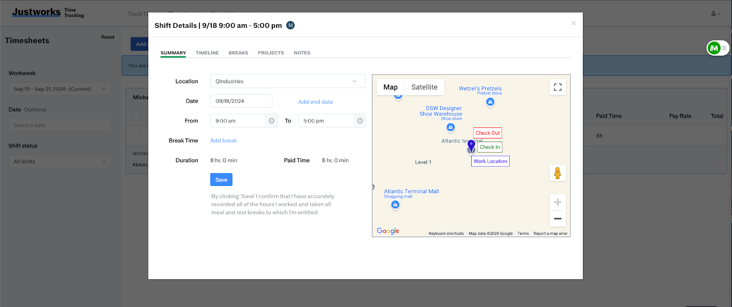Close the Shift Details dialog
The height and width of the screenshot is (307, 732).
[573, 23]
